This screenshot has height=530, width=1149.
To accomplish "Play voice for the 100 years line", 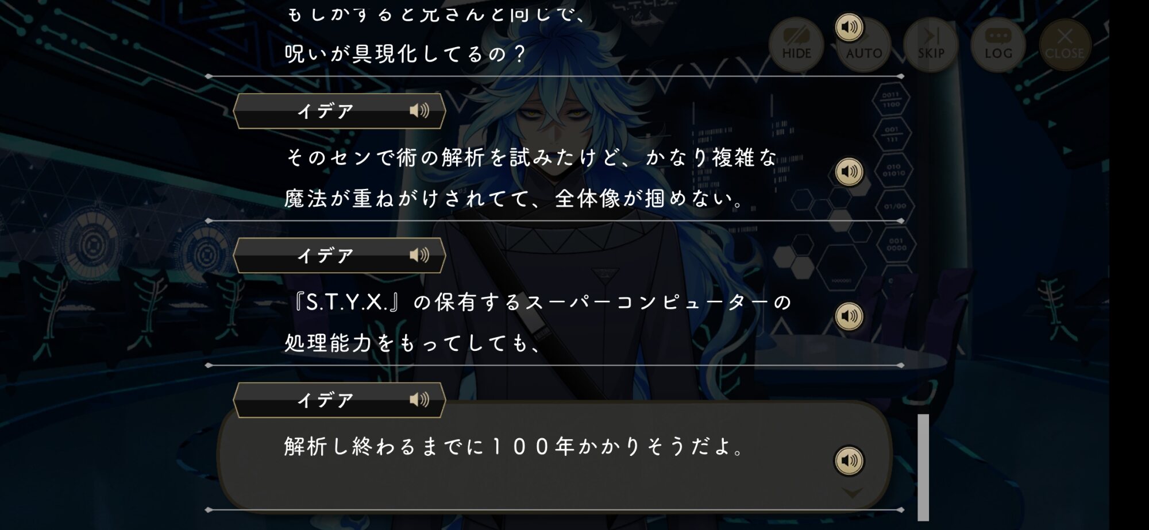I will tap(849, 461).
